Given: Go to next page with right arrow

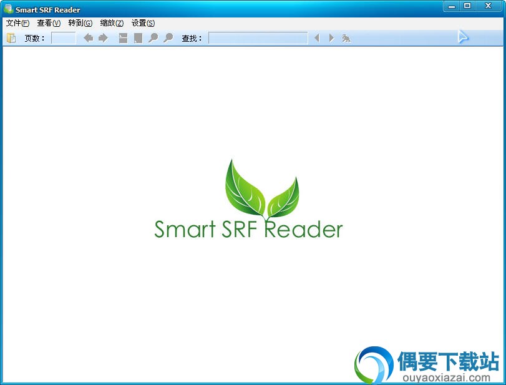Looking at the screenshot, I should 104,38.
